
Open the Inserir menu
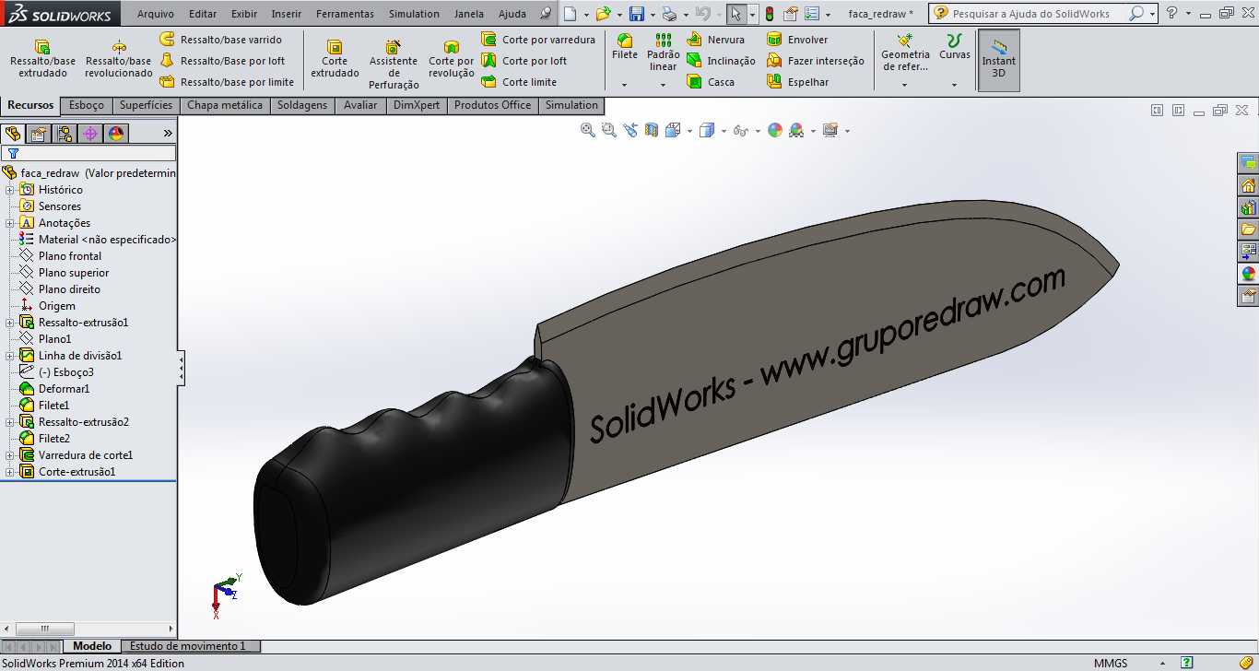pyautogui.click(x=286, y=14)
